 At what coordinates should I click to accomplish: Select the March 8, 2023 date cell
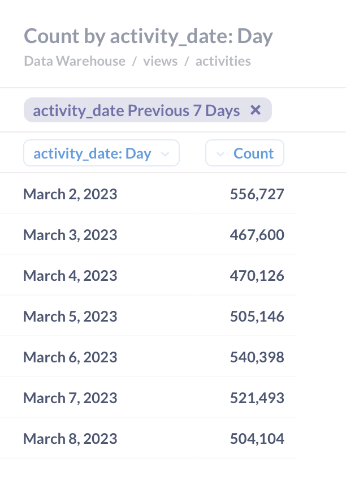(70, 438)
